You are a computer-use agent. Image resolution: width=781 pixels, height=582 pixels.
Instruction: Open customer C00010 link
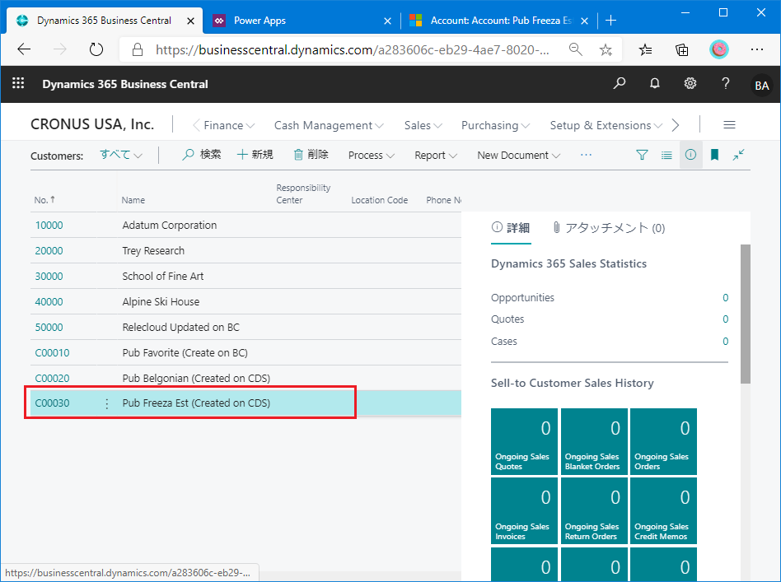point(52,353)
